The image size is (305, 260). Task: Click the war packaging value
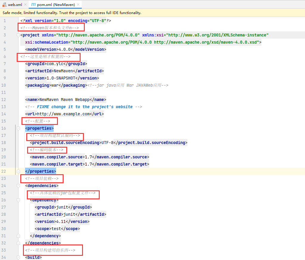55,85
